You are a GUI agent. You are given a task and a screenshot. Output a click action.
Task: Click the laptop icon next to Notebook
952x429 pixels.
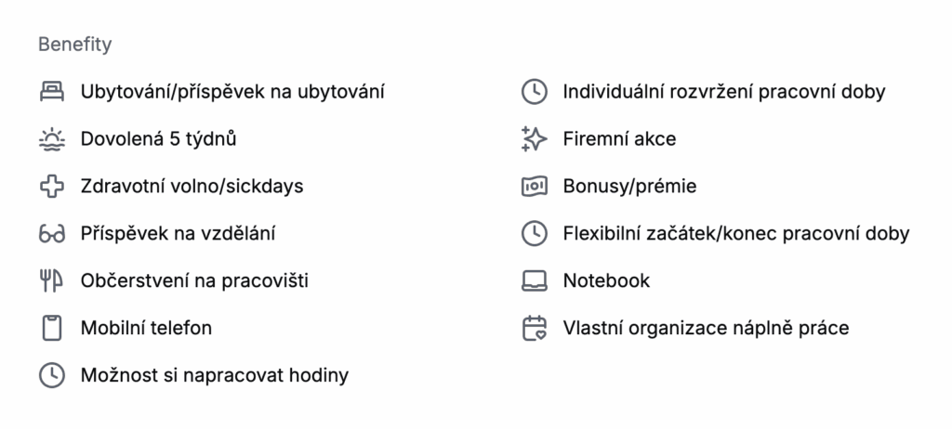click(535, 281)
